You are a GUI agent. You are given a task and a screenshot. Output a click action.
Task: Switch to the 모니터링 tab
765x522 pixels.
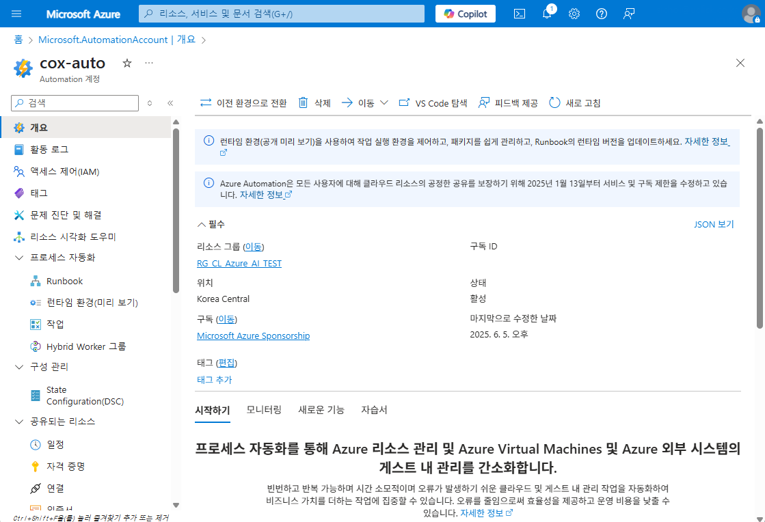coord(264,410)
